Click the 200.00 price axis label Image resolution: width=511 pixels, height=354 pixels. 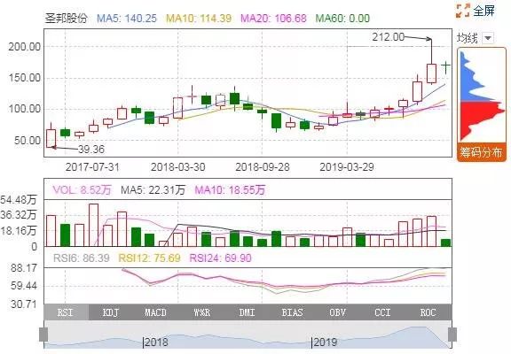pyautogui.click(x=25, y=47)
